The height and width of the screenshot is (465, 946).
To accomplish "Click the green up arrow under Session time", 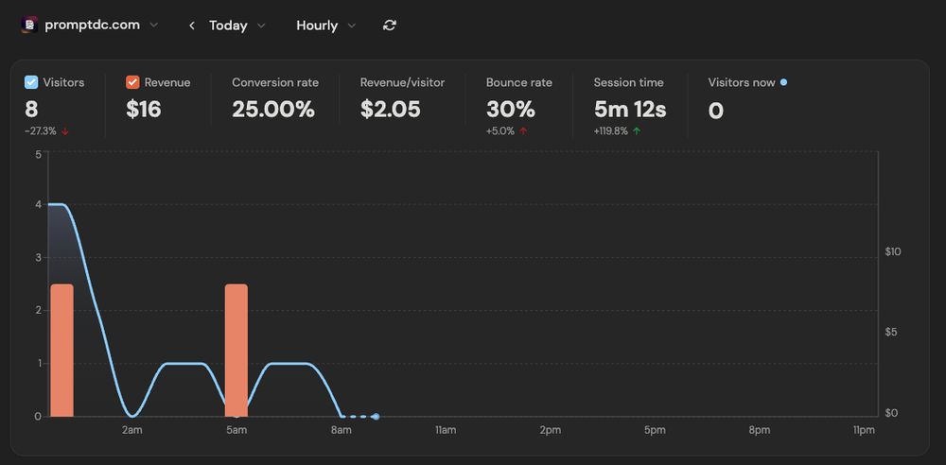I will point(637,130).
